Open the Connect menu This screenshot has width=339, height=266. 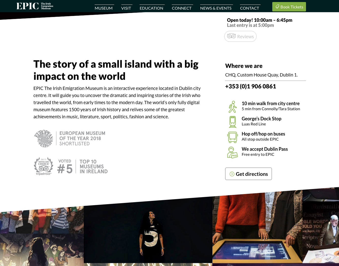182,8
